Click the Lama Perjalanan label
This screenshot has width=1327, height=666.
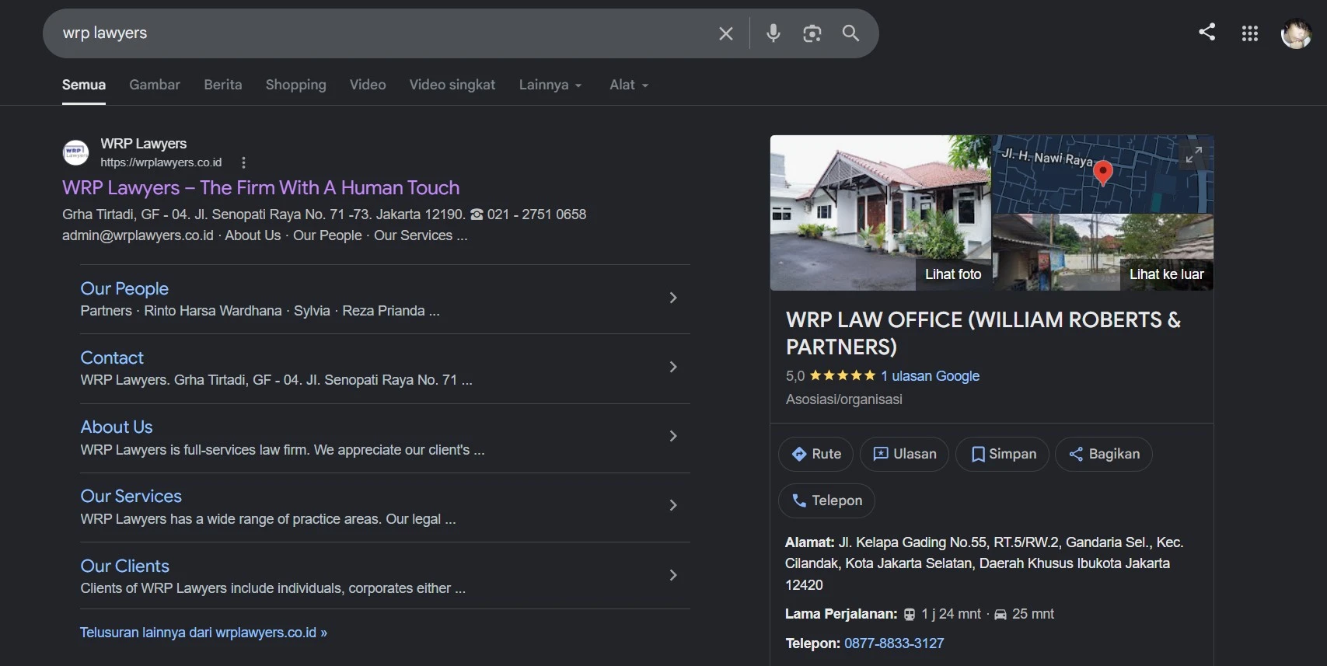(x=841, y=614)
